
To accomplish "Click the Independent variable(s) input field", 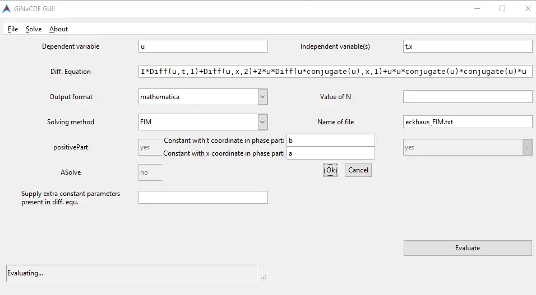I will (468, 46).
